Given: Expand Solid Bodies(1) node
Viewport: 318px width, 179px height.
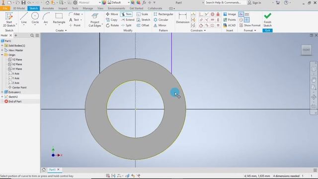Looking at the screenshot, I should click(x=2, y=46).
